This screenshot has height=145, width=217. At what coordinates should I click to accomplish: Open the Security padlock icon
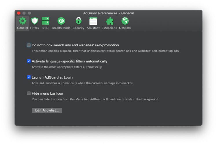(78, 21)
